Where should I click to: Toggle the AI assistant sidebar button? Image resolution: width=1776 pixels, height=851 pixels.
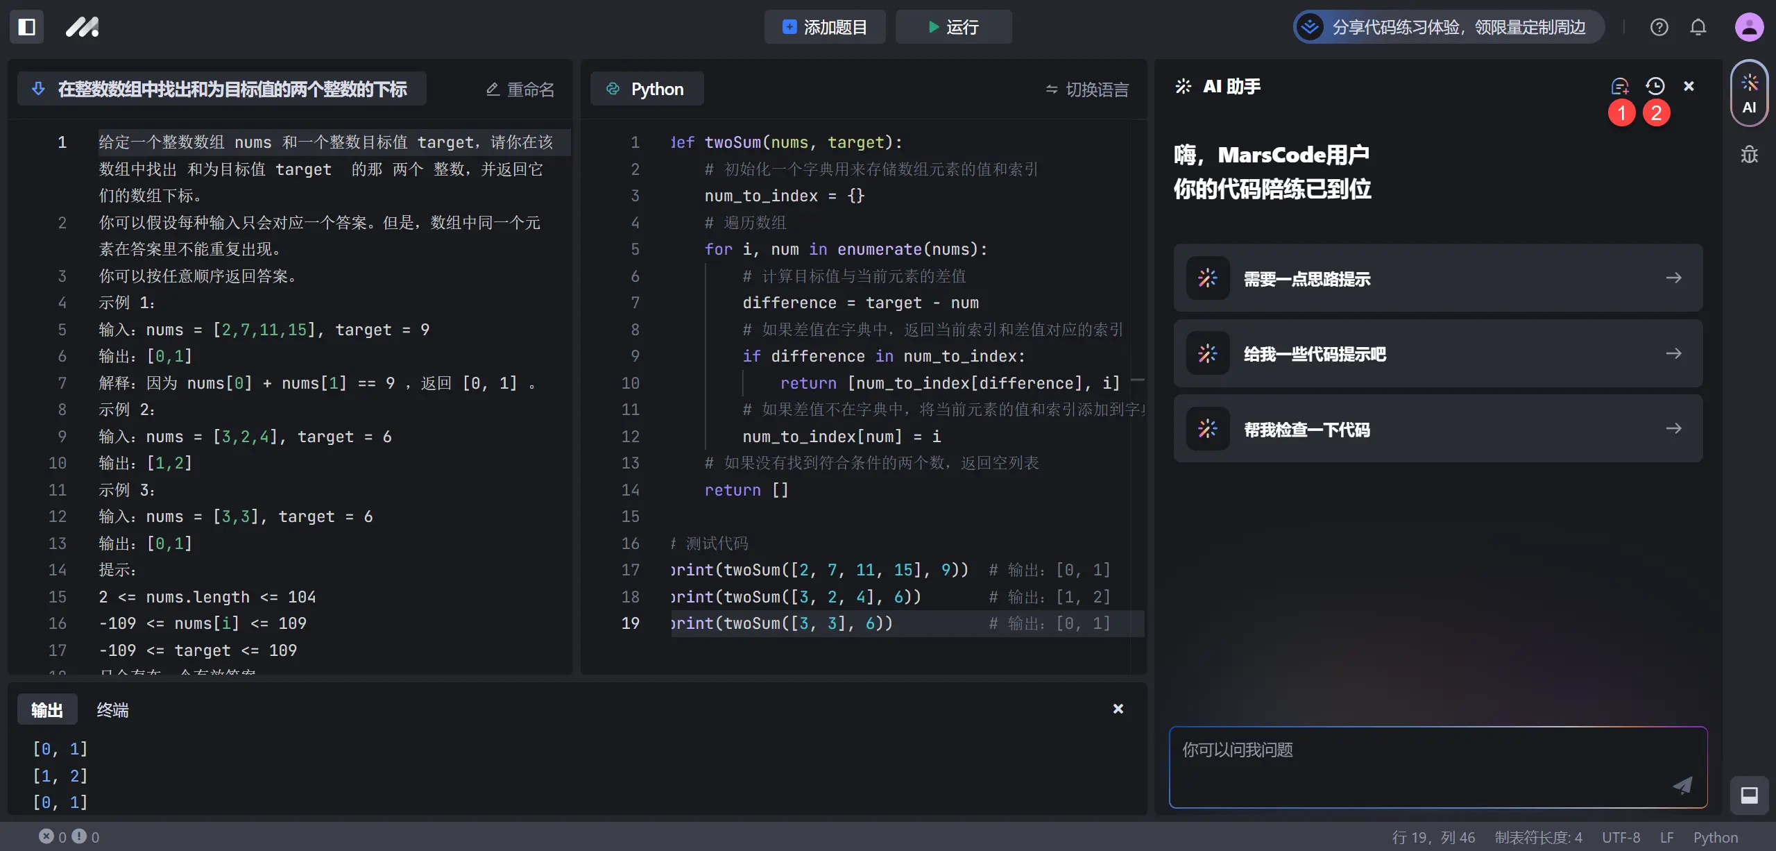(x=1749, y=94)
